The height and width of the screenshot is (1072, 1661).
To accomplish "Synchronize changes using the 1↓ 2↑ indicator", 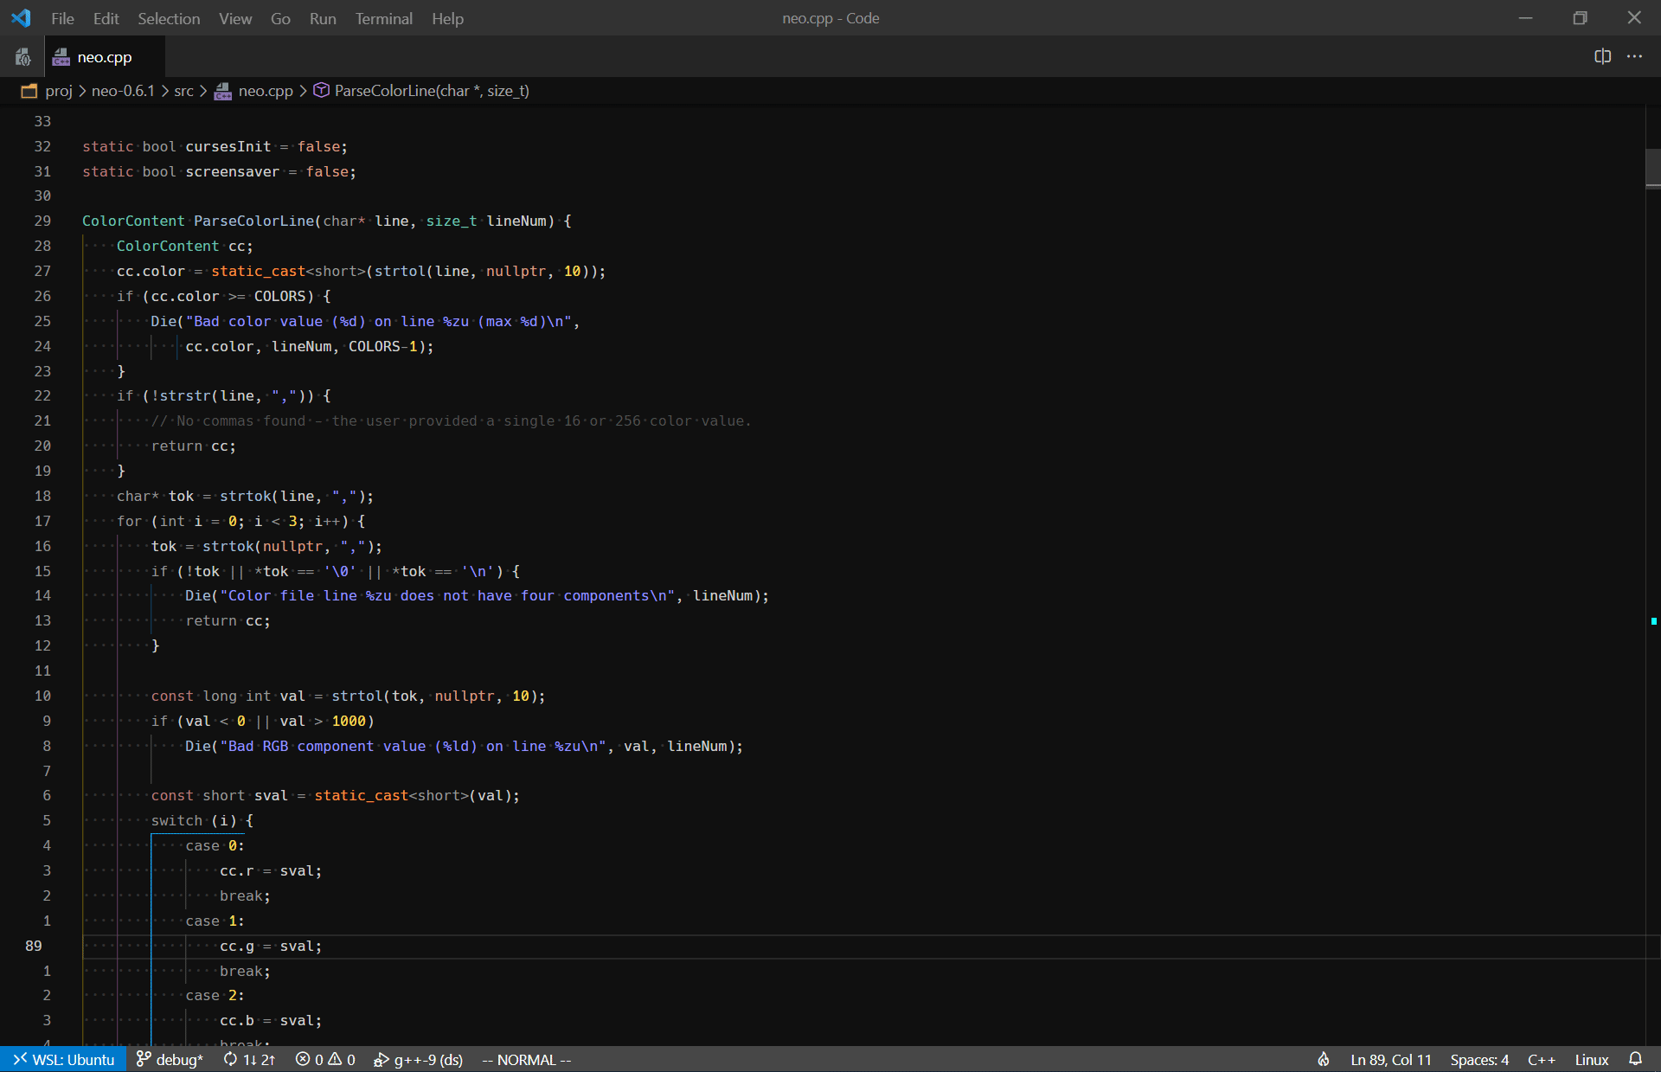I will [249, 1059].
